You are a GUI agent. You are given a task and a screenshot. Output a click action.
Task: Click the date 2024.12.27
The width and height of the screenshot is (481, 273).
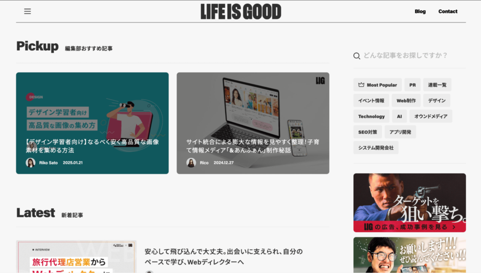pyautogui.click(x=224, y=163)
